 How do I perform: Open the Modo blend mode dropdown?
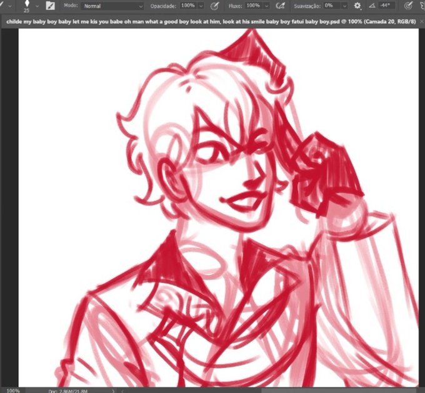112,6
